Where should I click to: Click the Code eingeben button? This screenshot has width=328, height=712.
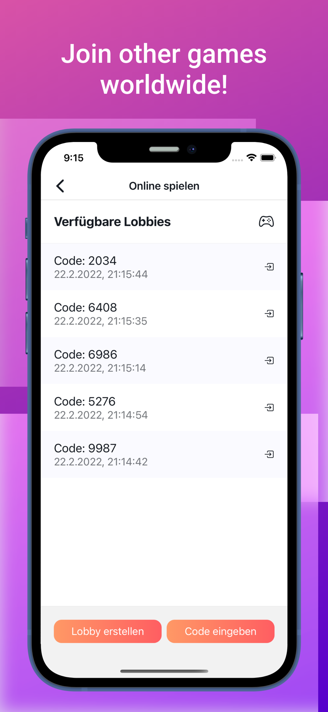coord(220,631)
